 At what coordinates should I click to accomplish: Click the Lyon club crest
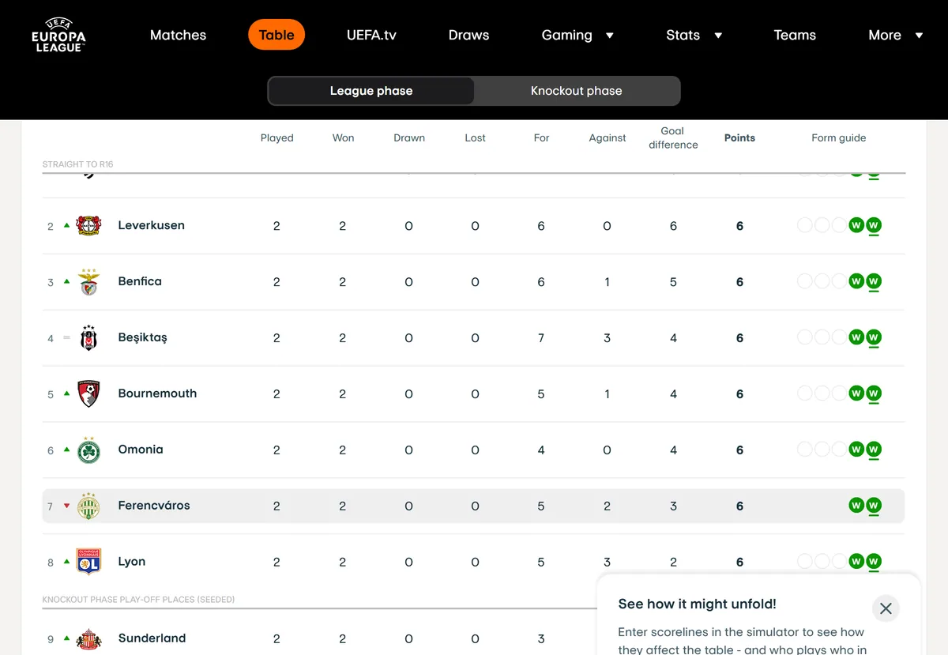(x=88, y=563)
